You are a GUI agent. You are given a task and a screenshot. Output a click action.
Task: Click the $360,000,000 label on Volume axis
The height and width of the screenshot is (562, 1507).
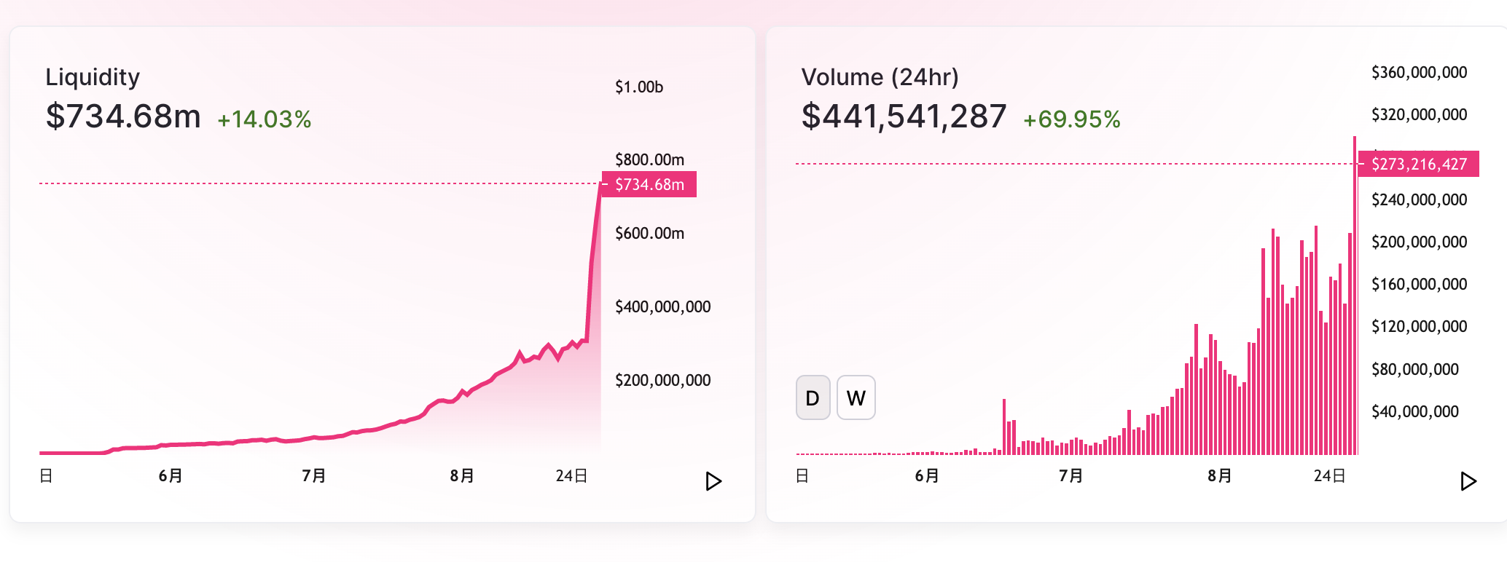tap(1419, 73)
